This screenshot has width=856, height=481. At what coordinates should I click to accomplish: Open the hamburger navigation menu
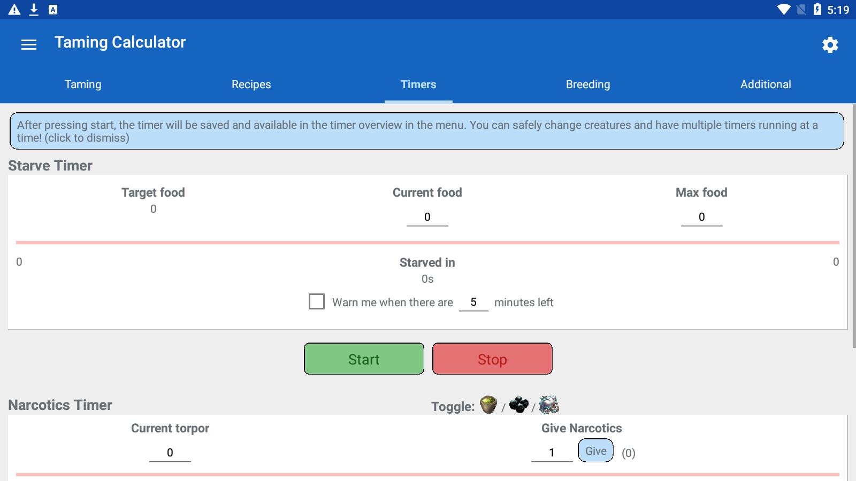[x=29, y=45]
